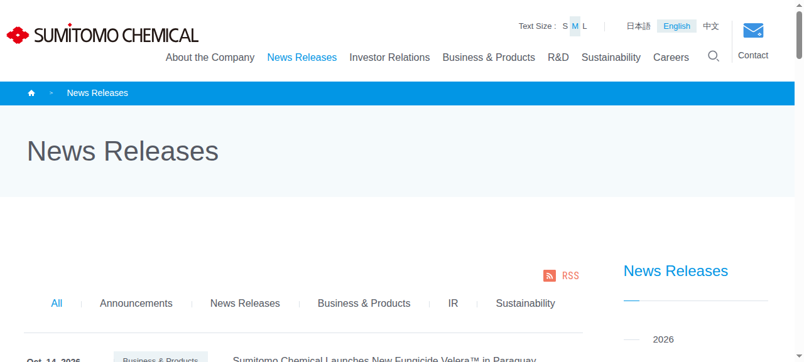Viewport: 804px width, 362px height.
Task: Open About the Company menu
Action: (210, 57)
